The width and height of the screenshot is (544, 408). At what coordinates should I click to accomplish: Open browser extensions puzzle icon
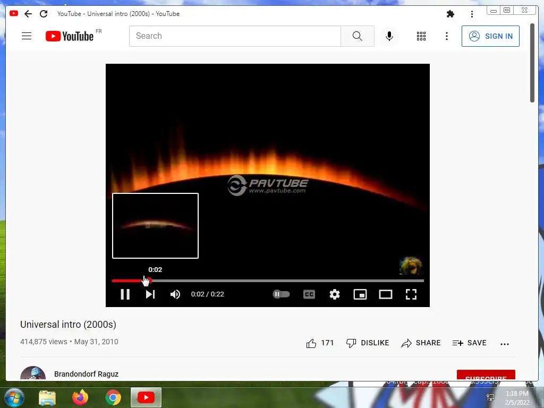[x=450, y=14]
